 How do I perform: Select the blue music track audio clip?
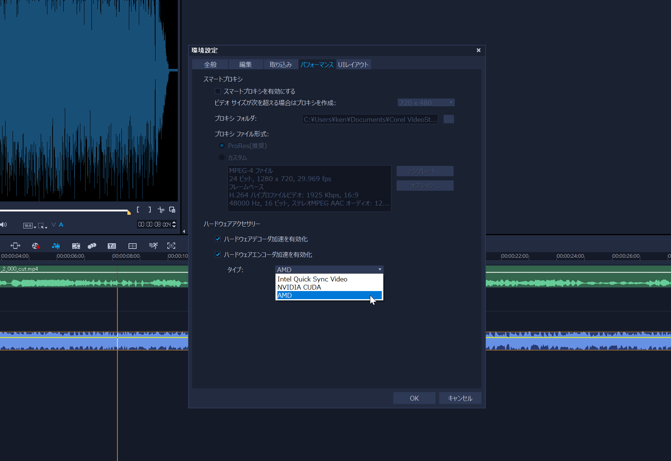(x=94, y=341)
